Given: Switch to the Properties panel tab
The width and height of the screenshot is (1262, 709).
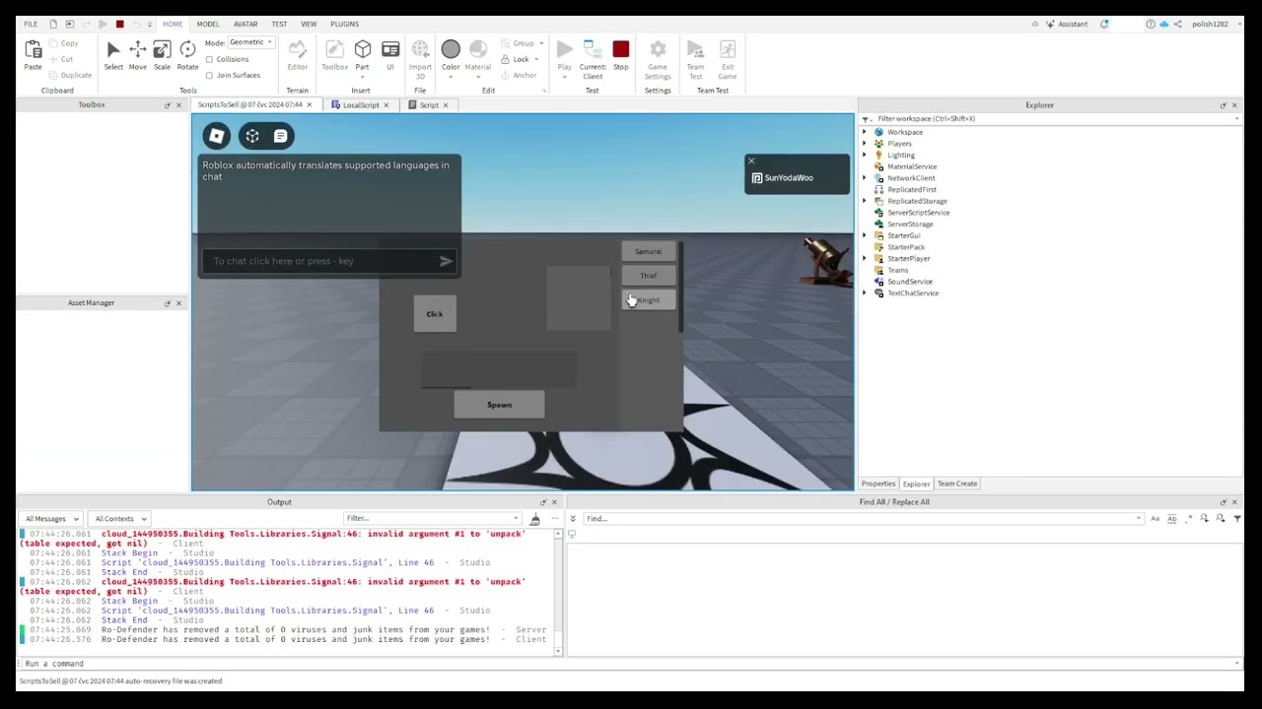Looking at the screenshot, I should (x=877, y=483).
